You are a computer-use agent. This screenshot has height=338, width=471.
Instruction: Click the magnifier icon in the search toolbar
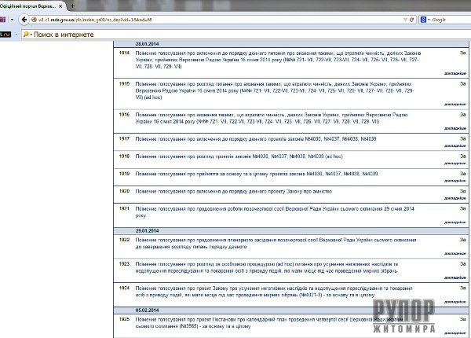tap(26, 35)
